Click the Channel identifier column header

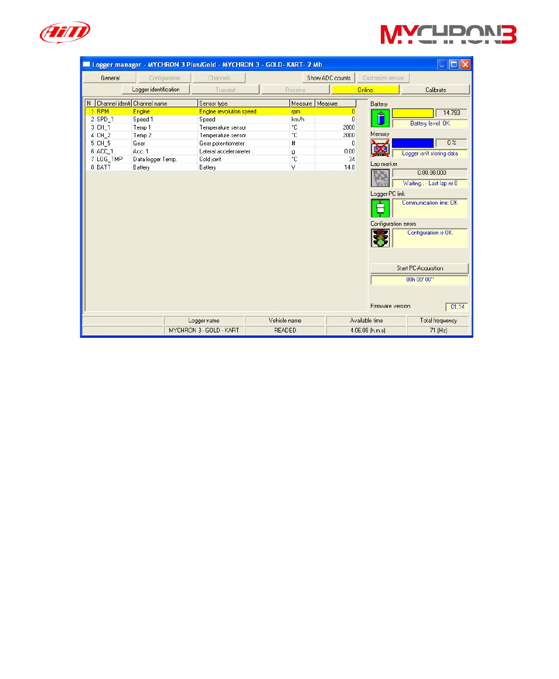[x=113, y=104]
